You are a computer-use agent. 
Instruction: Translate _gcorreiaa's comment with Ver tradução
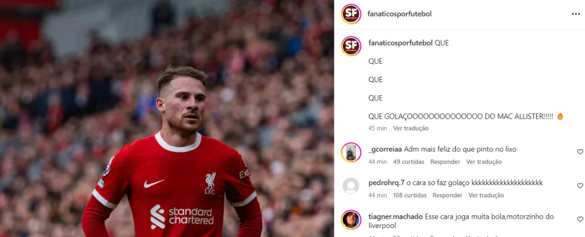(x=484, y=162)
